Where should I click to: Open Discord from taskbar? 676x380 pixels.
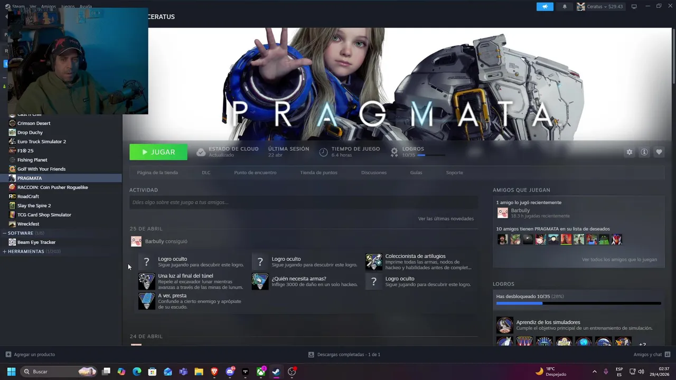click(230, 372)
